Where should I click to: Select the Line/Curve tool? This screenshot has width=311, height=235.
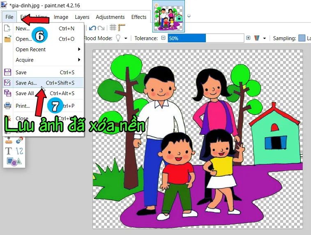tap(19, 151)
